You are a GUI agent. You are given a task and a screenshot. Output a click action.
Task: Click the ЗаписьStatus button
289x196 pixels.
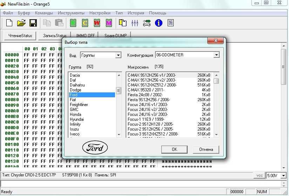(x=55, y=36)
